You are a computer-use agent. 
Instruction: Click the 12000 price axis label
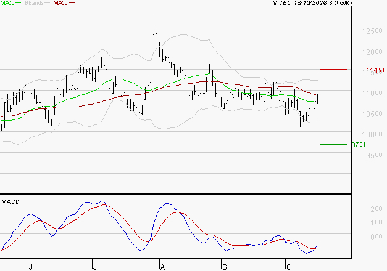click(x=372, y=52)
